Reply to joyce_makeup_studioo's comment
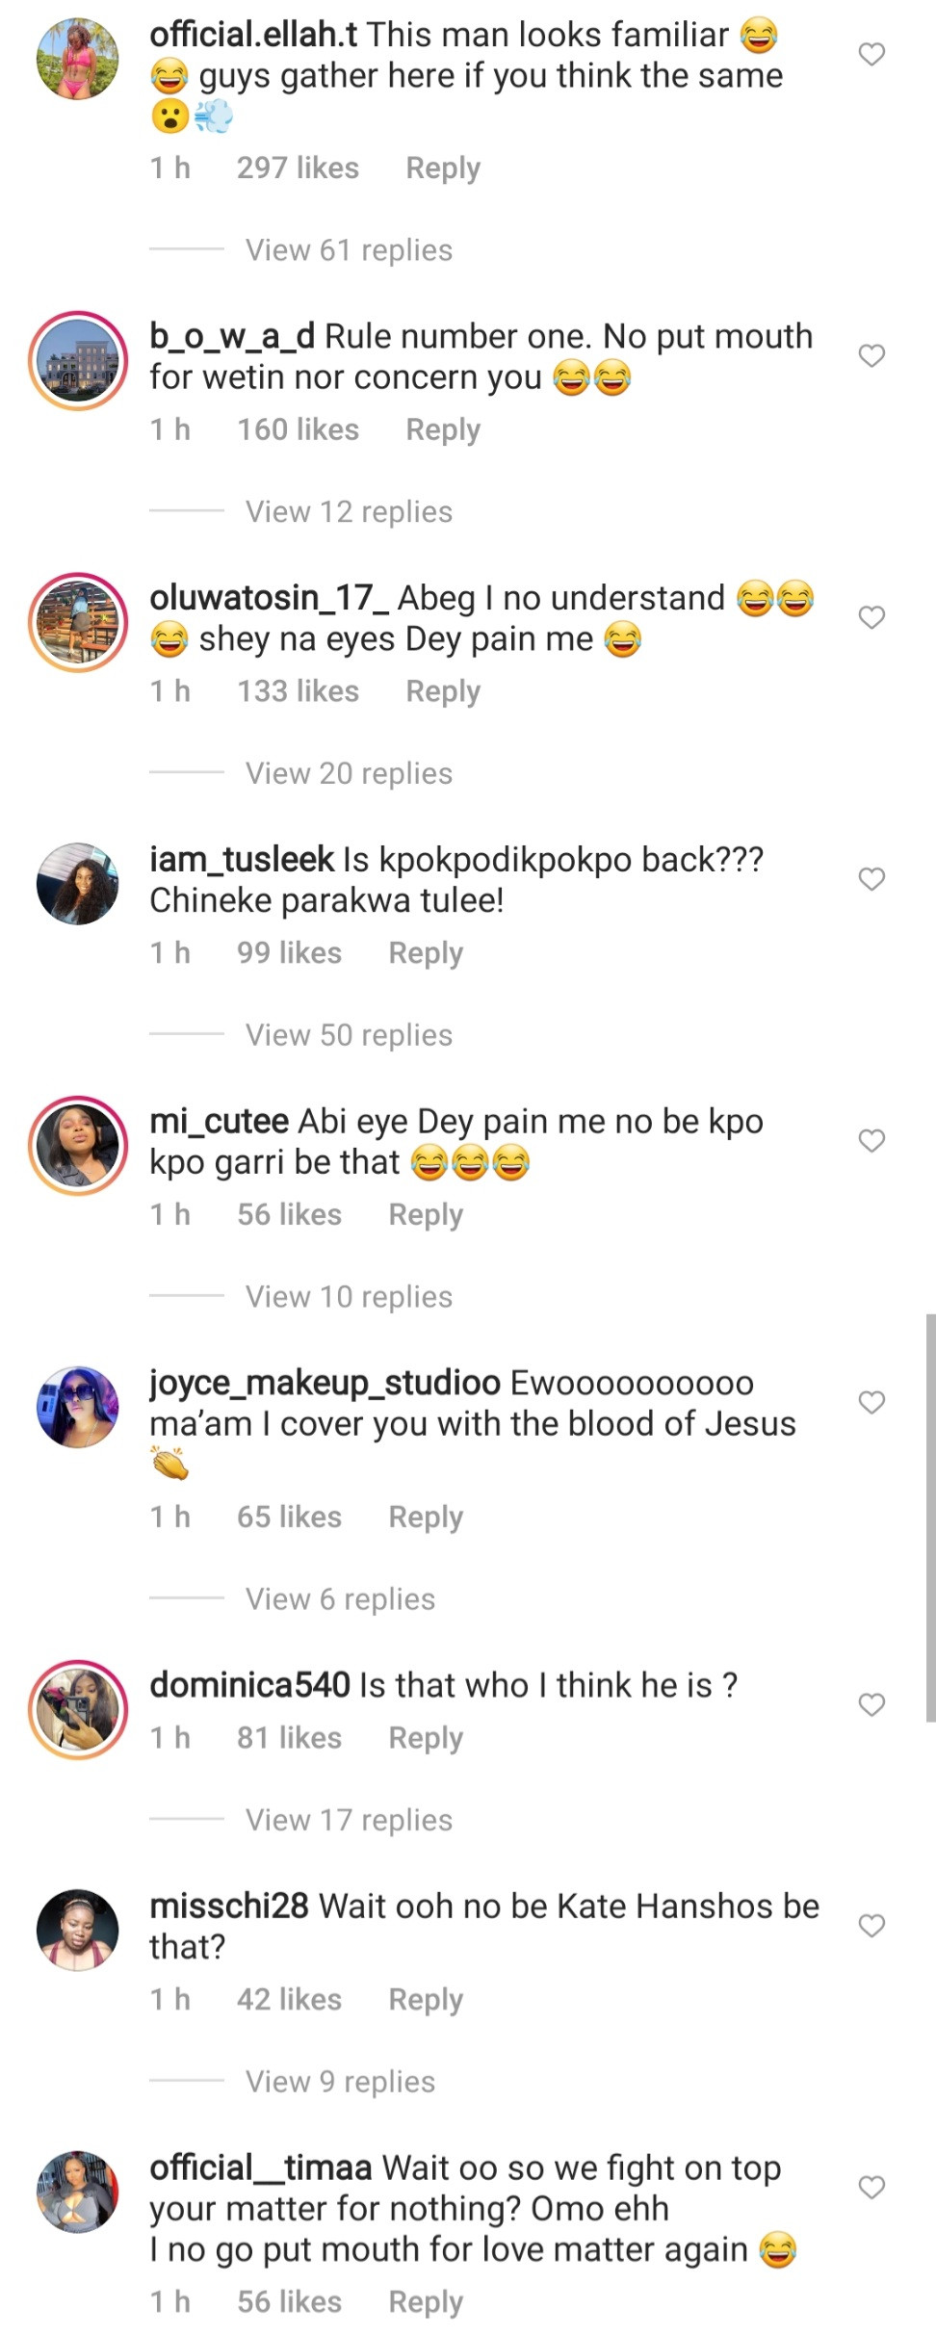Viewport: 936px width, 2335px height. [425, 1517]
